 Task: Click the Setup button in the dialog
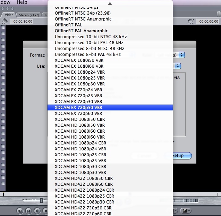click(x=178, y=156)
